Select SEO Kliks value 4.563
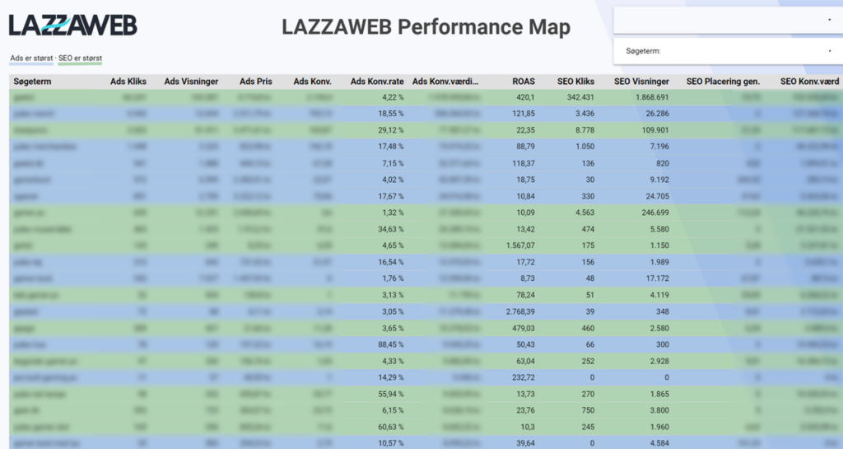 (x=585, y=213)
